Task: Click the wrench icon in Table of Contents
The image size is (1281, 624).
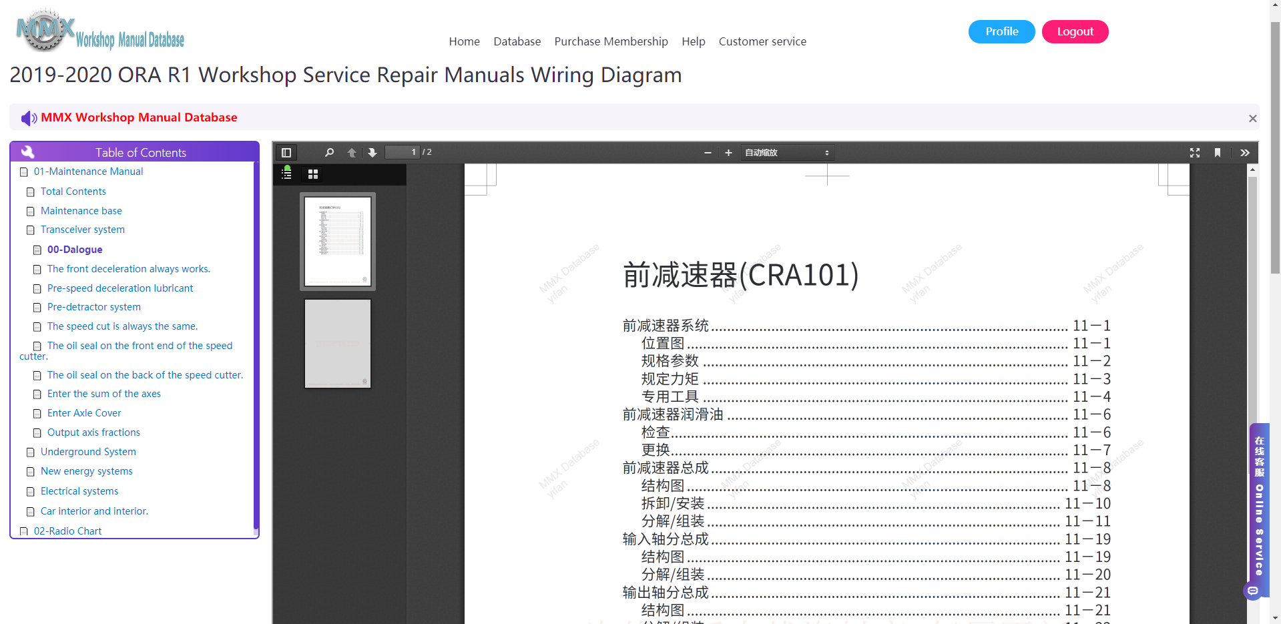Action: coord(28,151)
